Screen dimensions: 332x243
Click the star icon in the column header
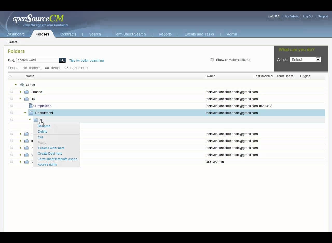click(x=10, y=76)
